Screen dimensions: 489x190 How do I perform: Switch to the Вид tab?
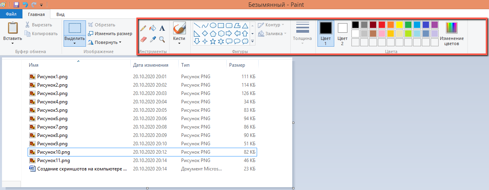coord(60,14)
